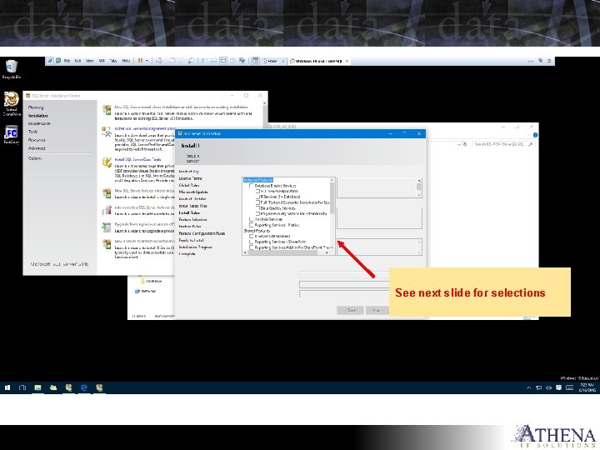Check Reporting Services - Native checkbox
Image resolution: width=600 pixels, height=450 pixels.
pos(252,225)
